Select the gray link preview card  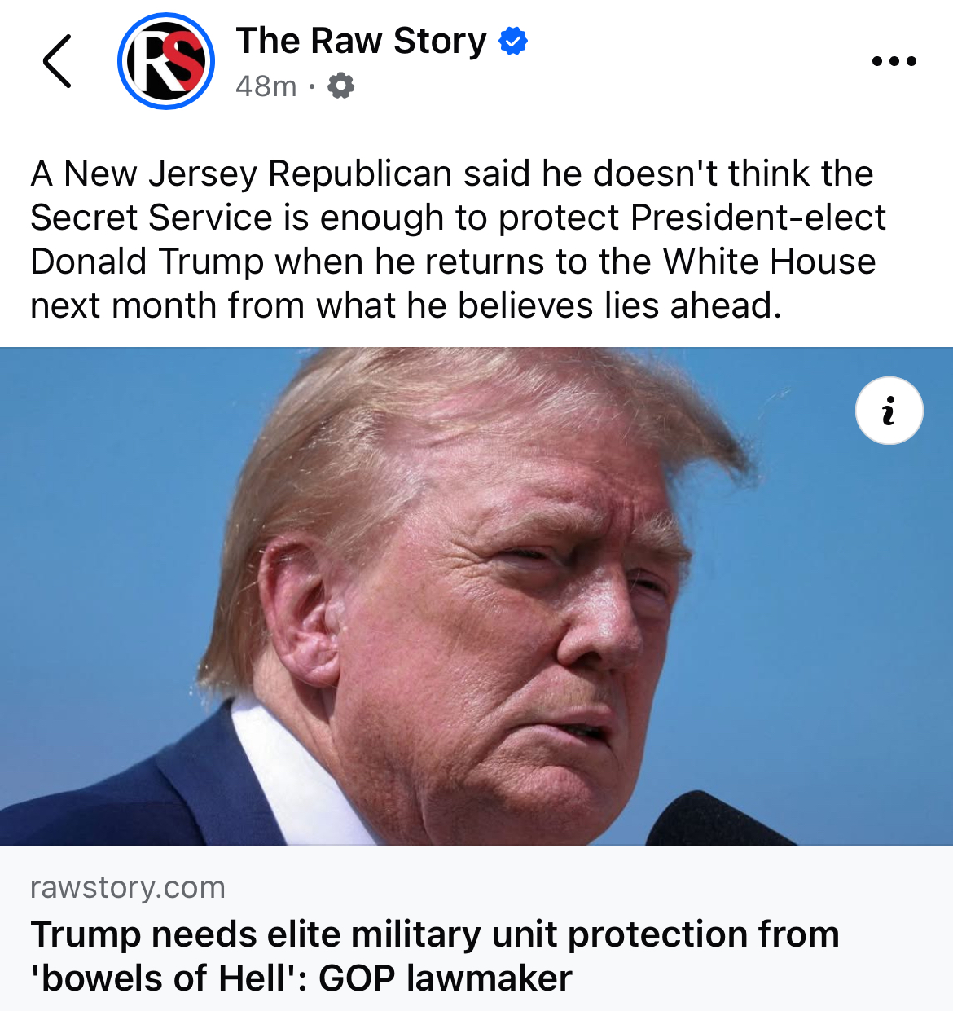(x=476, y=928)
